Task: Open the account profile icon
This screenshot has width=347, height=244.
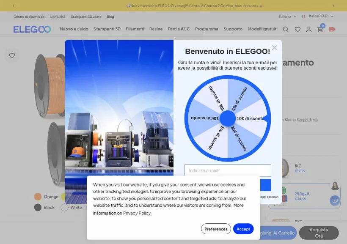Action: click(x=309, y=29)
